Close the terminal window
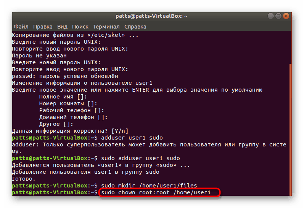Screen dimensions: 304x208 click(286, 16)
